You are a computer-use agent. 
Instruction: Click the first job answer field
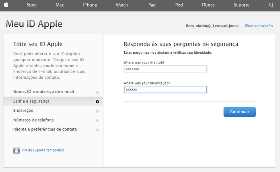[x=165, y=68]
